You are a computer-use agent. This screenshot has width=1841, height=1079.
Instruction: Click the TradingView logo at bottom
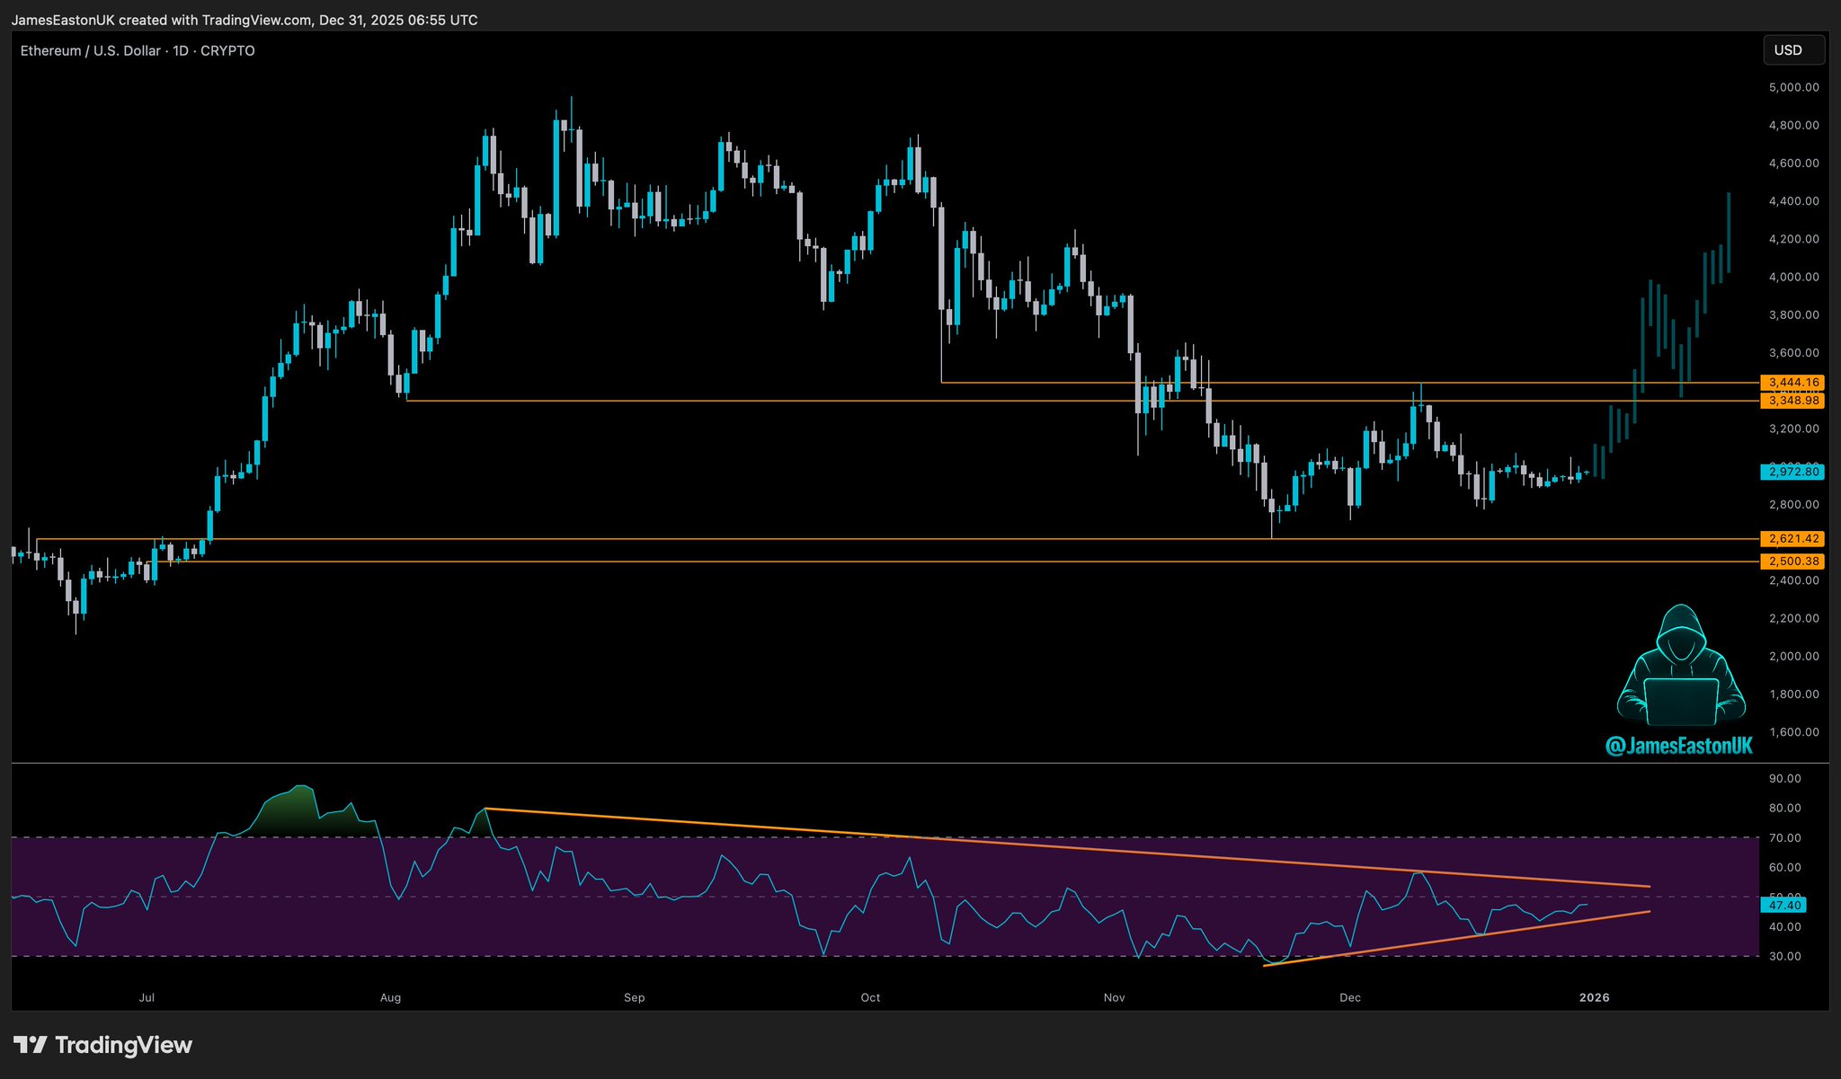tap(103, 1045)
